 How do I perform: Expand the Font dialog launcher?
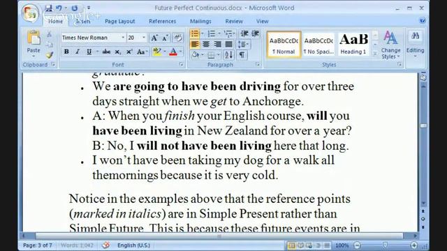(181, 65)
